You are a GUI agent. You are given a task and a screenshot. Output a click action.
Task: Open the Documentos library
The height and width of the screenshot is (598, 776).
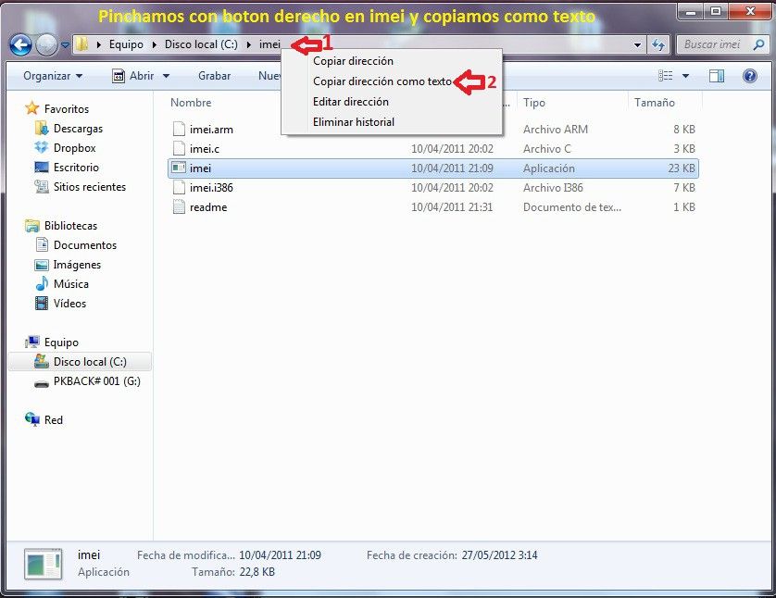pyautogui.click(x=85, y=245)
